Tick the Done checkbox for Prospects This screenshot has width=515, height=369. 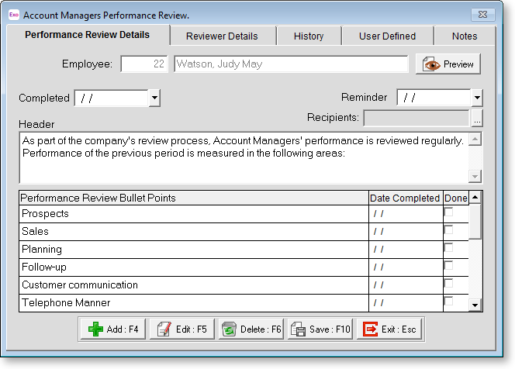point(448,212)
